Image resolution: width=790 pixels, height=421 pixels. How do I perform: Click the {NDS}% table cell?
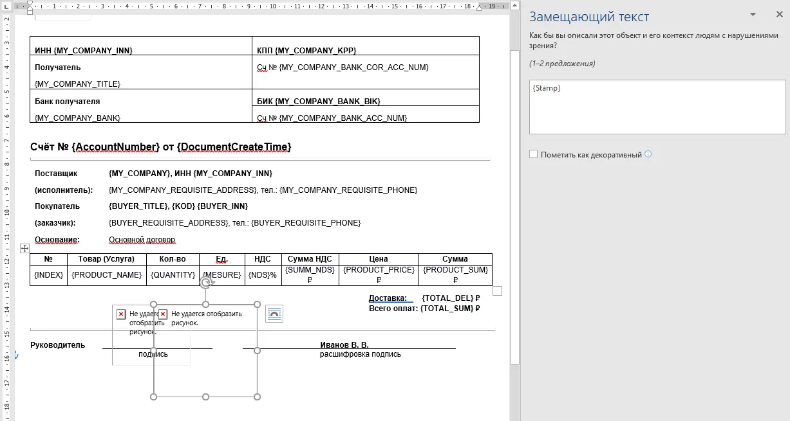pyautogui.click(x=263, y=275)
